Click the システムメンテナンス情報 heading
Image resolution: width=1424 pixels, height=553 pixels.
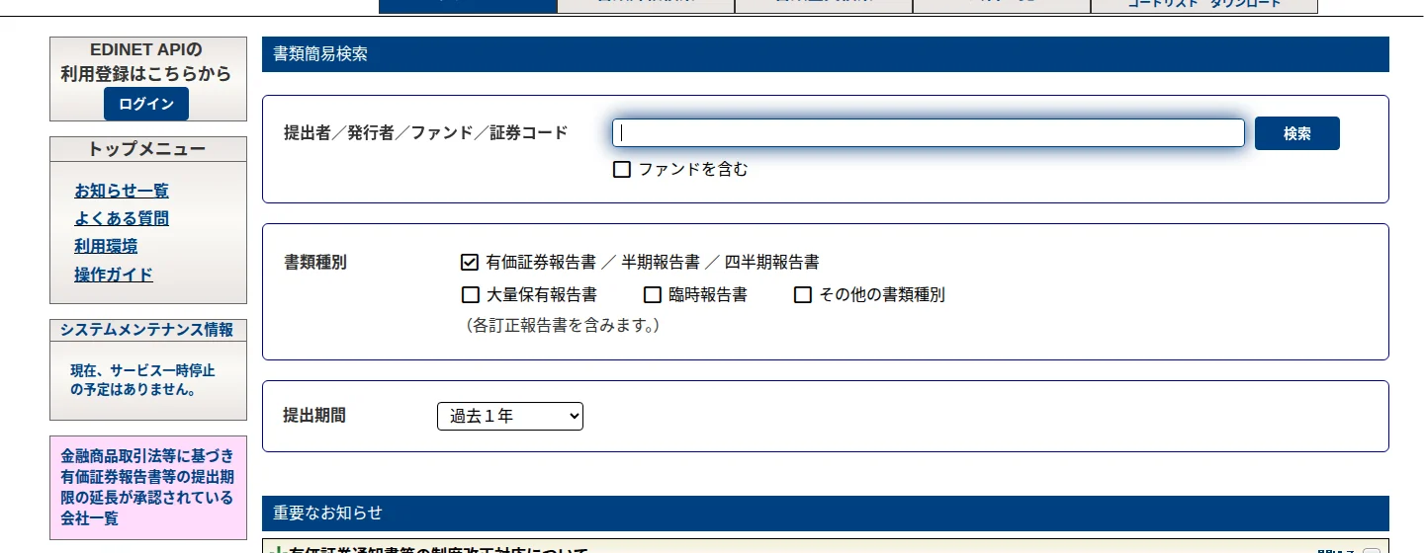click(x=148, y=330)
